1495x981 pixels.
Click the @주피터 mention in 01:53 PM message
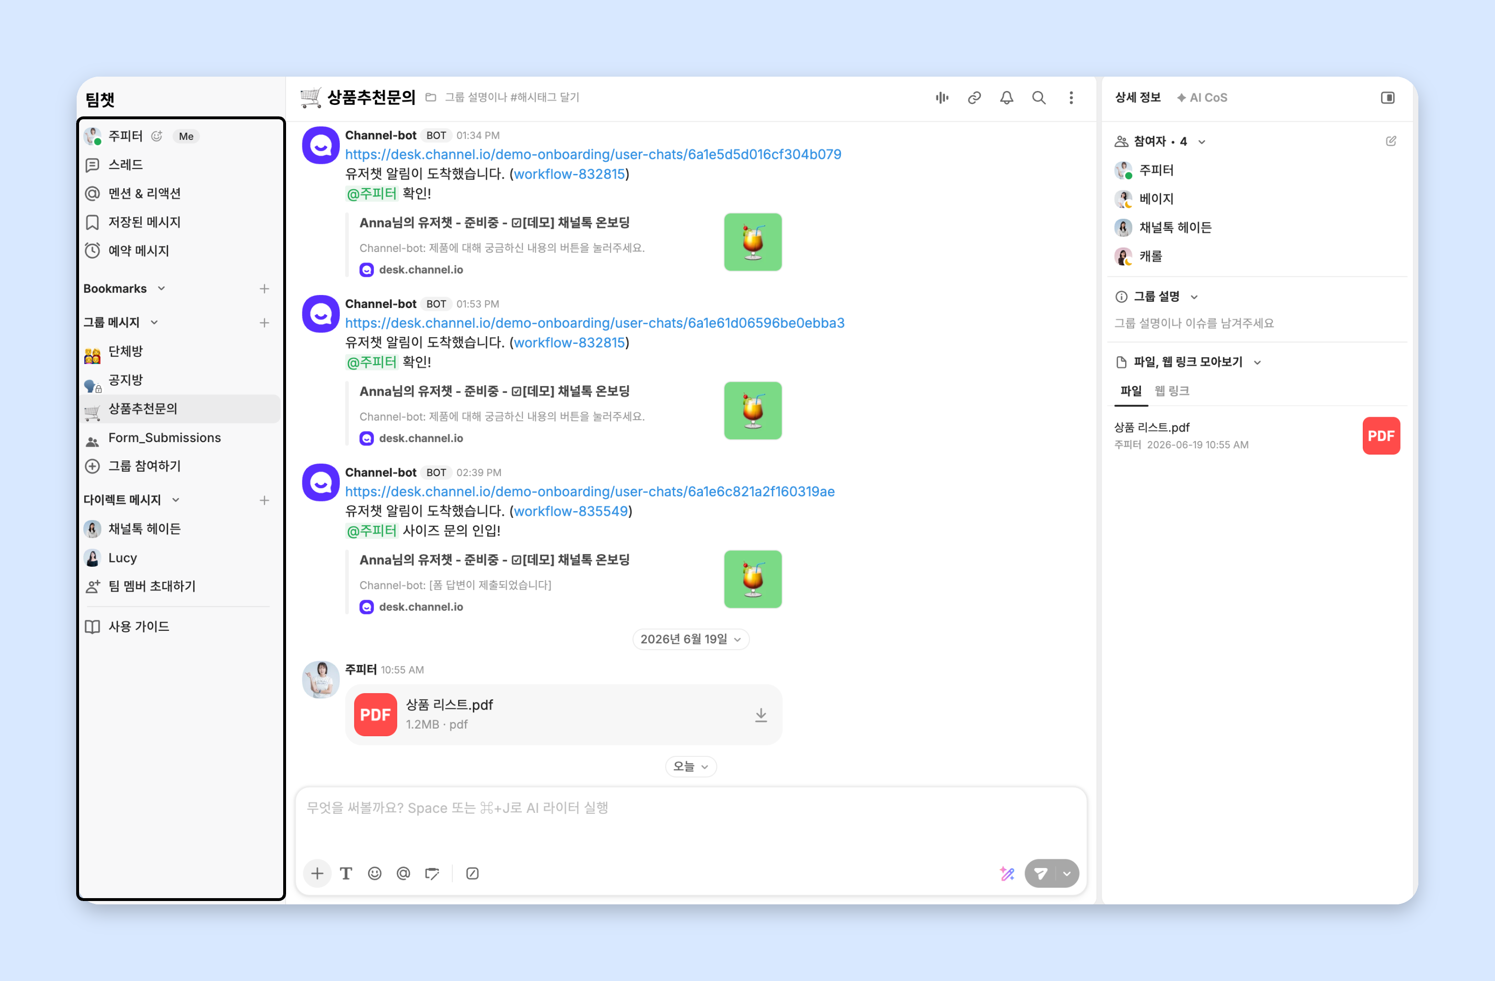click(x=371, y=363)
